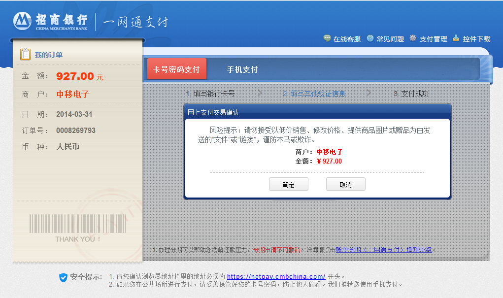Open 在线客服 online service link

(347, 39)
